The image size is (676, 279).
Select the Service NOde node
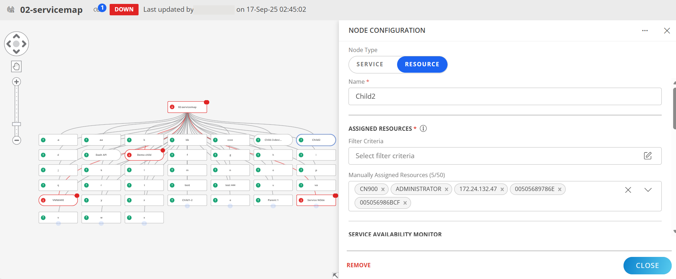(316, 200)
